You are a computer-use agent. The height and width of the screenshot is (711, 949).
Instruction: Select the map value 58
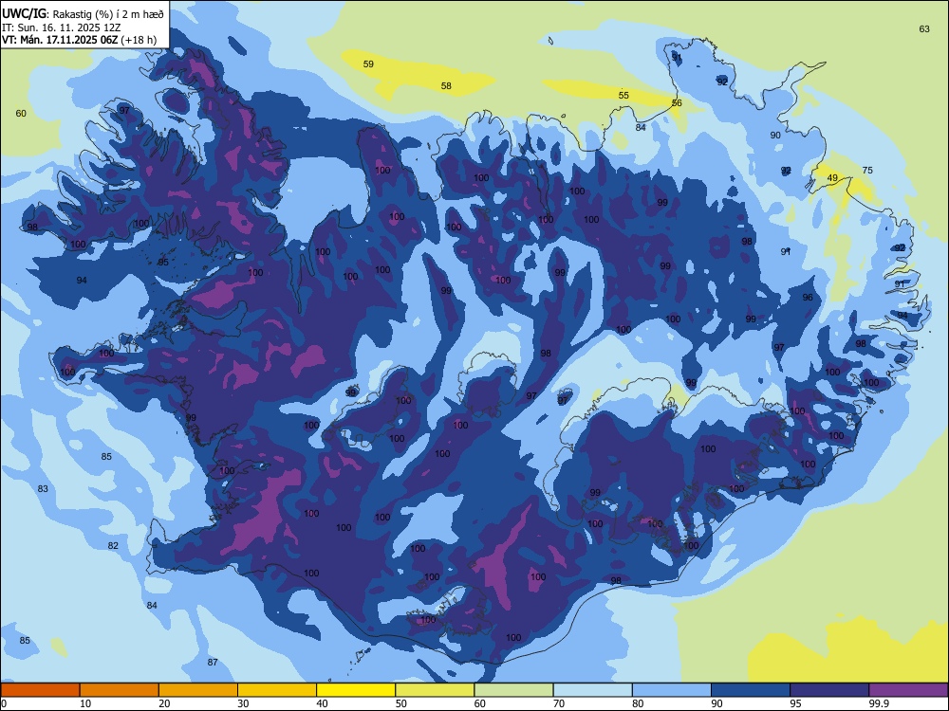pyautogui.click(x=446, y=86)
